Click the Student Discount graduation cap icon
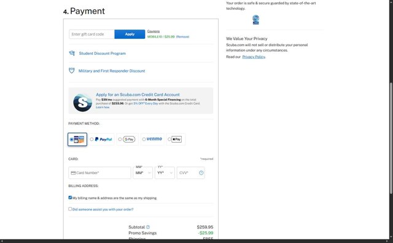The image size is (393, 243). (72, 53)
